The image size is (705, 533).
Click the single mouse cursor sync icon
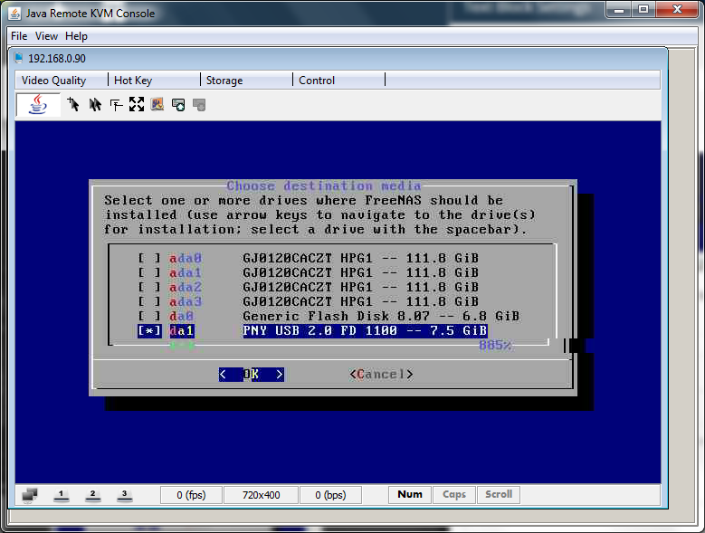coord(73,105)
